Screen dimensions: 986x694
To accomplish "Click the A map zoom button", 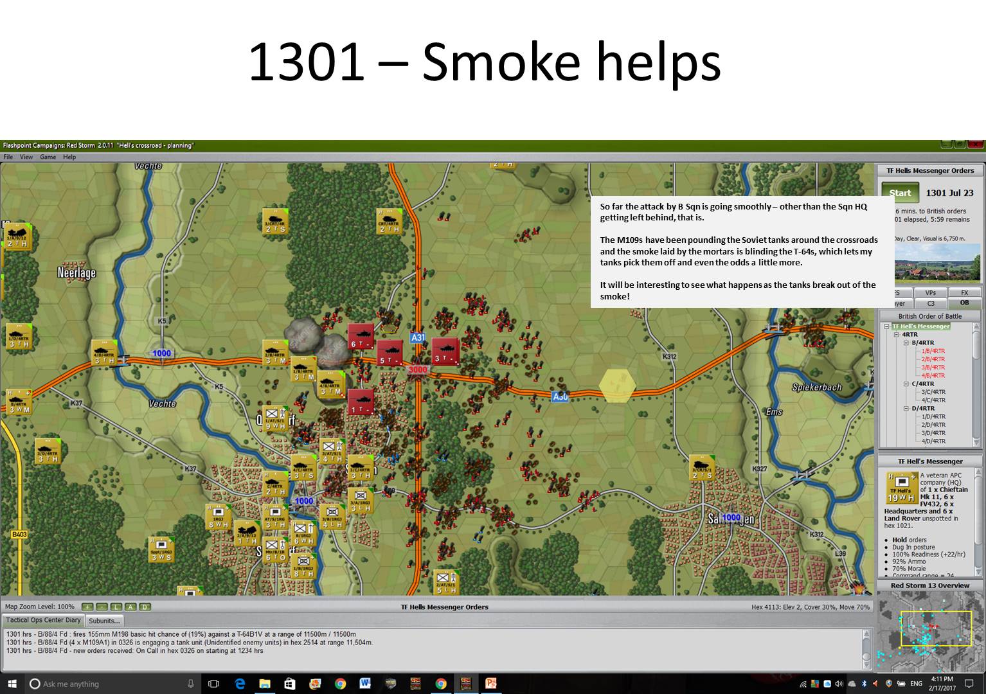I will click(x=130, y=607).
